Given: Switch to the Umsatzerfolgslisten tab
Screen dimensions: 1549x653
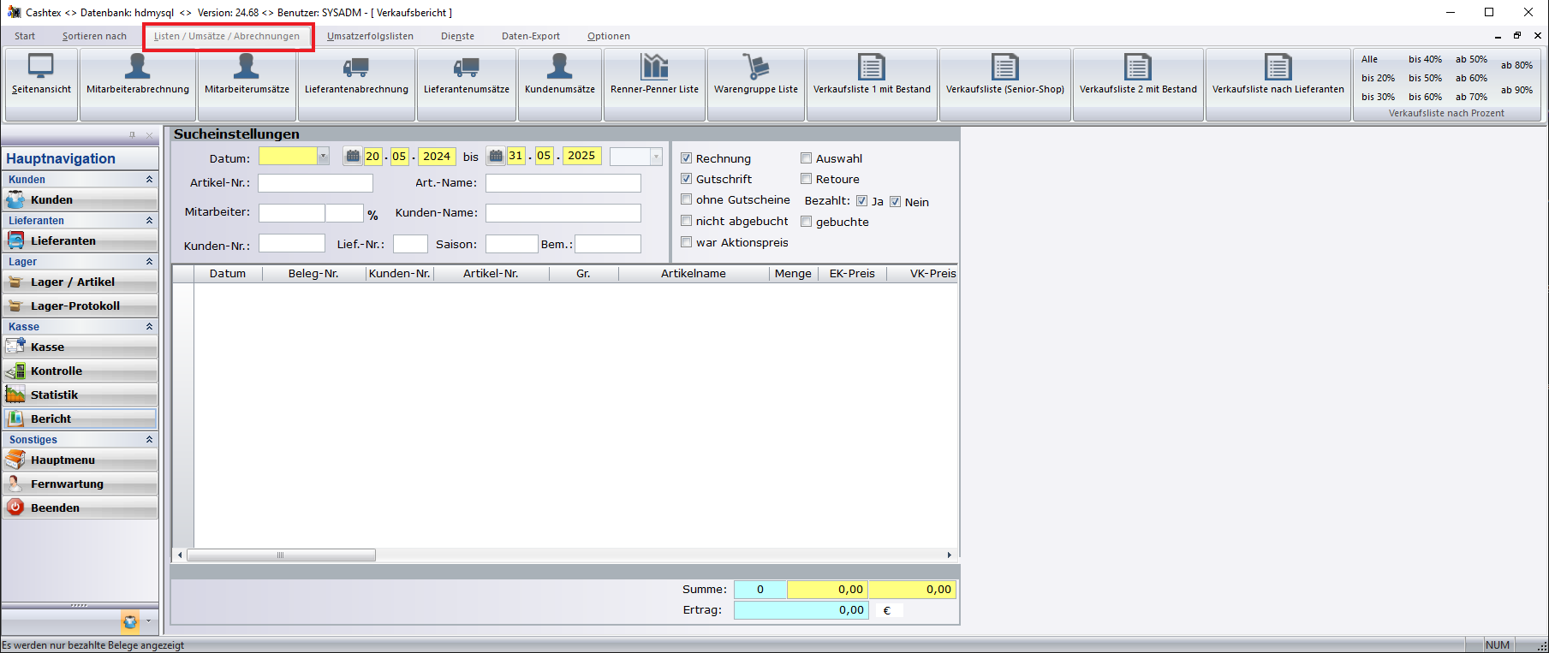Looking at the screenshot, I should (370, 36).
